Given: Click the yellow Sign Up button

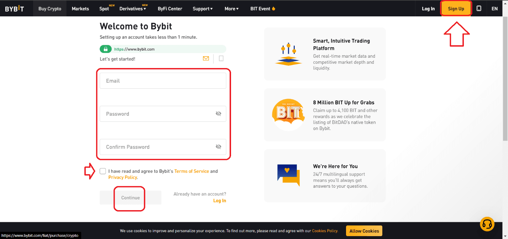Looking at the screenshot, I should (456, 9).
